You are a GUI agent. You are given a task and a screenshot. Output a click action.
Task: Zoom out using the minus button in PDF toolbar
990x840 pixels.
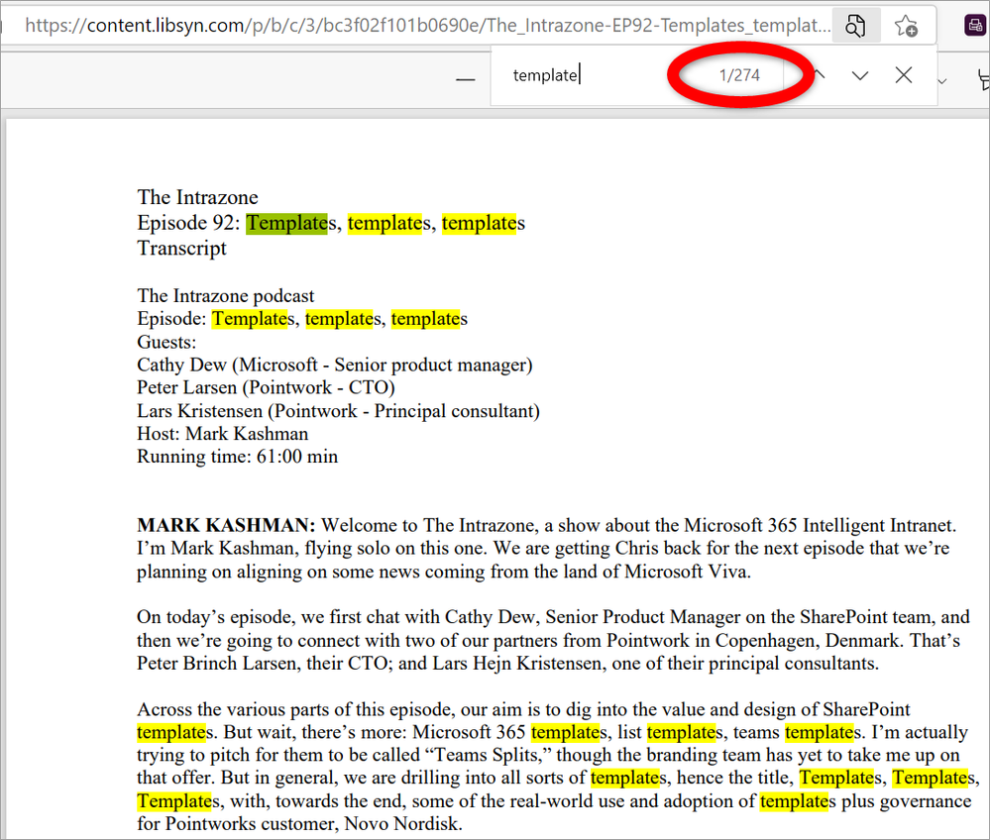[x=466, y=78]
